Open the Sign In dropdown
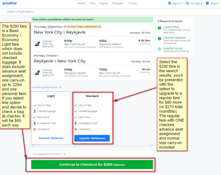The image size is (221, 175). click(x=175, y=3)
